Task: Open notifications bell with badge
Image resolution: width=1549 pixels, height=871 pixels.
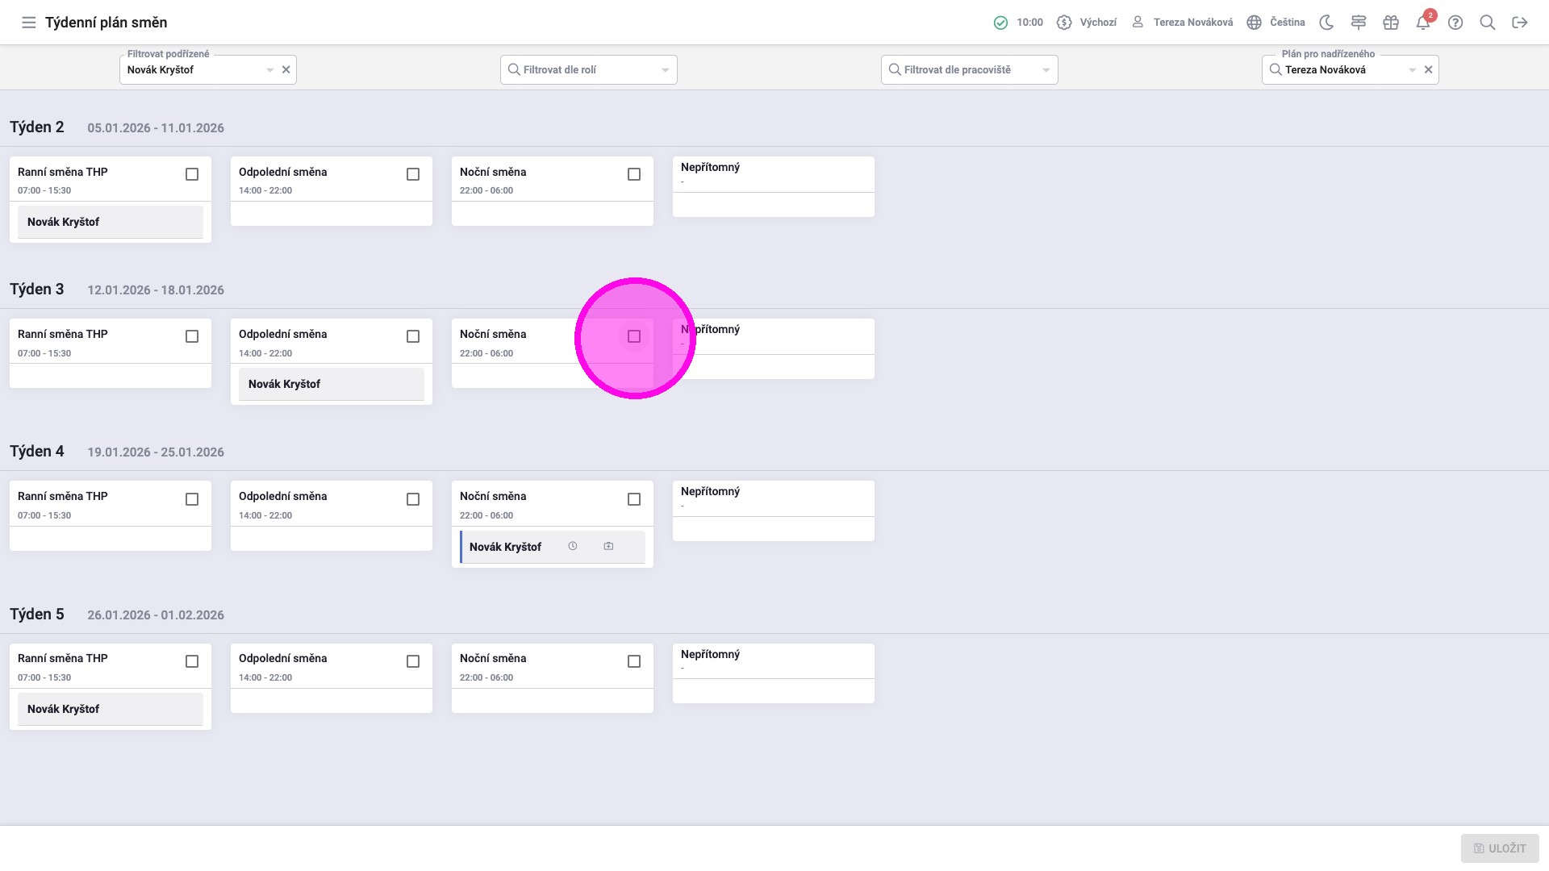Action: coord(1423,23)
